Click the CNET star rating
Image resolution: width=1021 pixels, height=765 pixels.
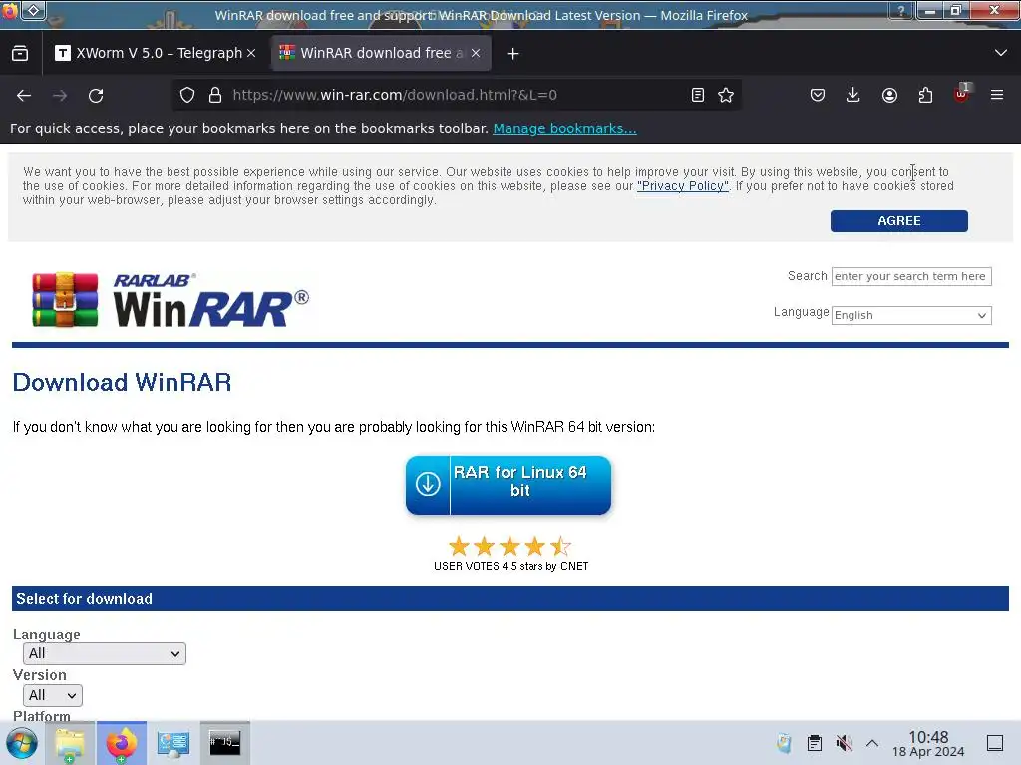tap(510, 546)
